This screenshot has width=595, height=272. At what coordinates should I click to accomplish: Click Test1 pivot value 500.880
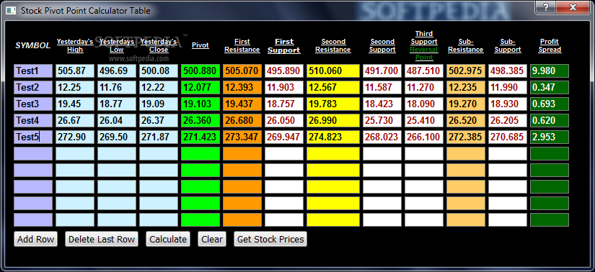point(200,71)
